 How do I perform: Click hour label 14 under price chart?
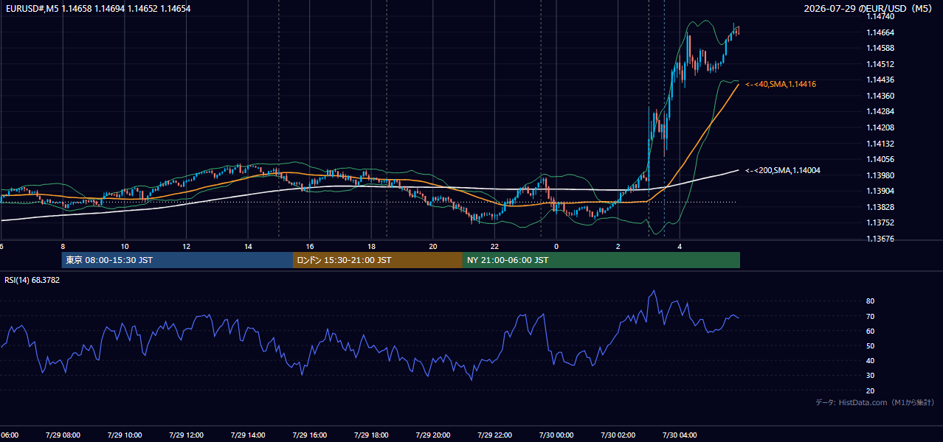tap(248, 247)
